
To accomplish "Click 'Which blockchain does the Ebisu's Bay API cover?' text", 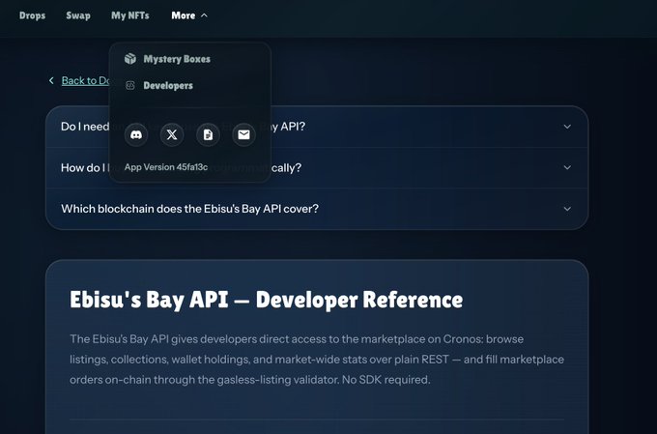I will [189, 209].
